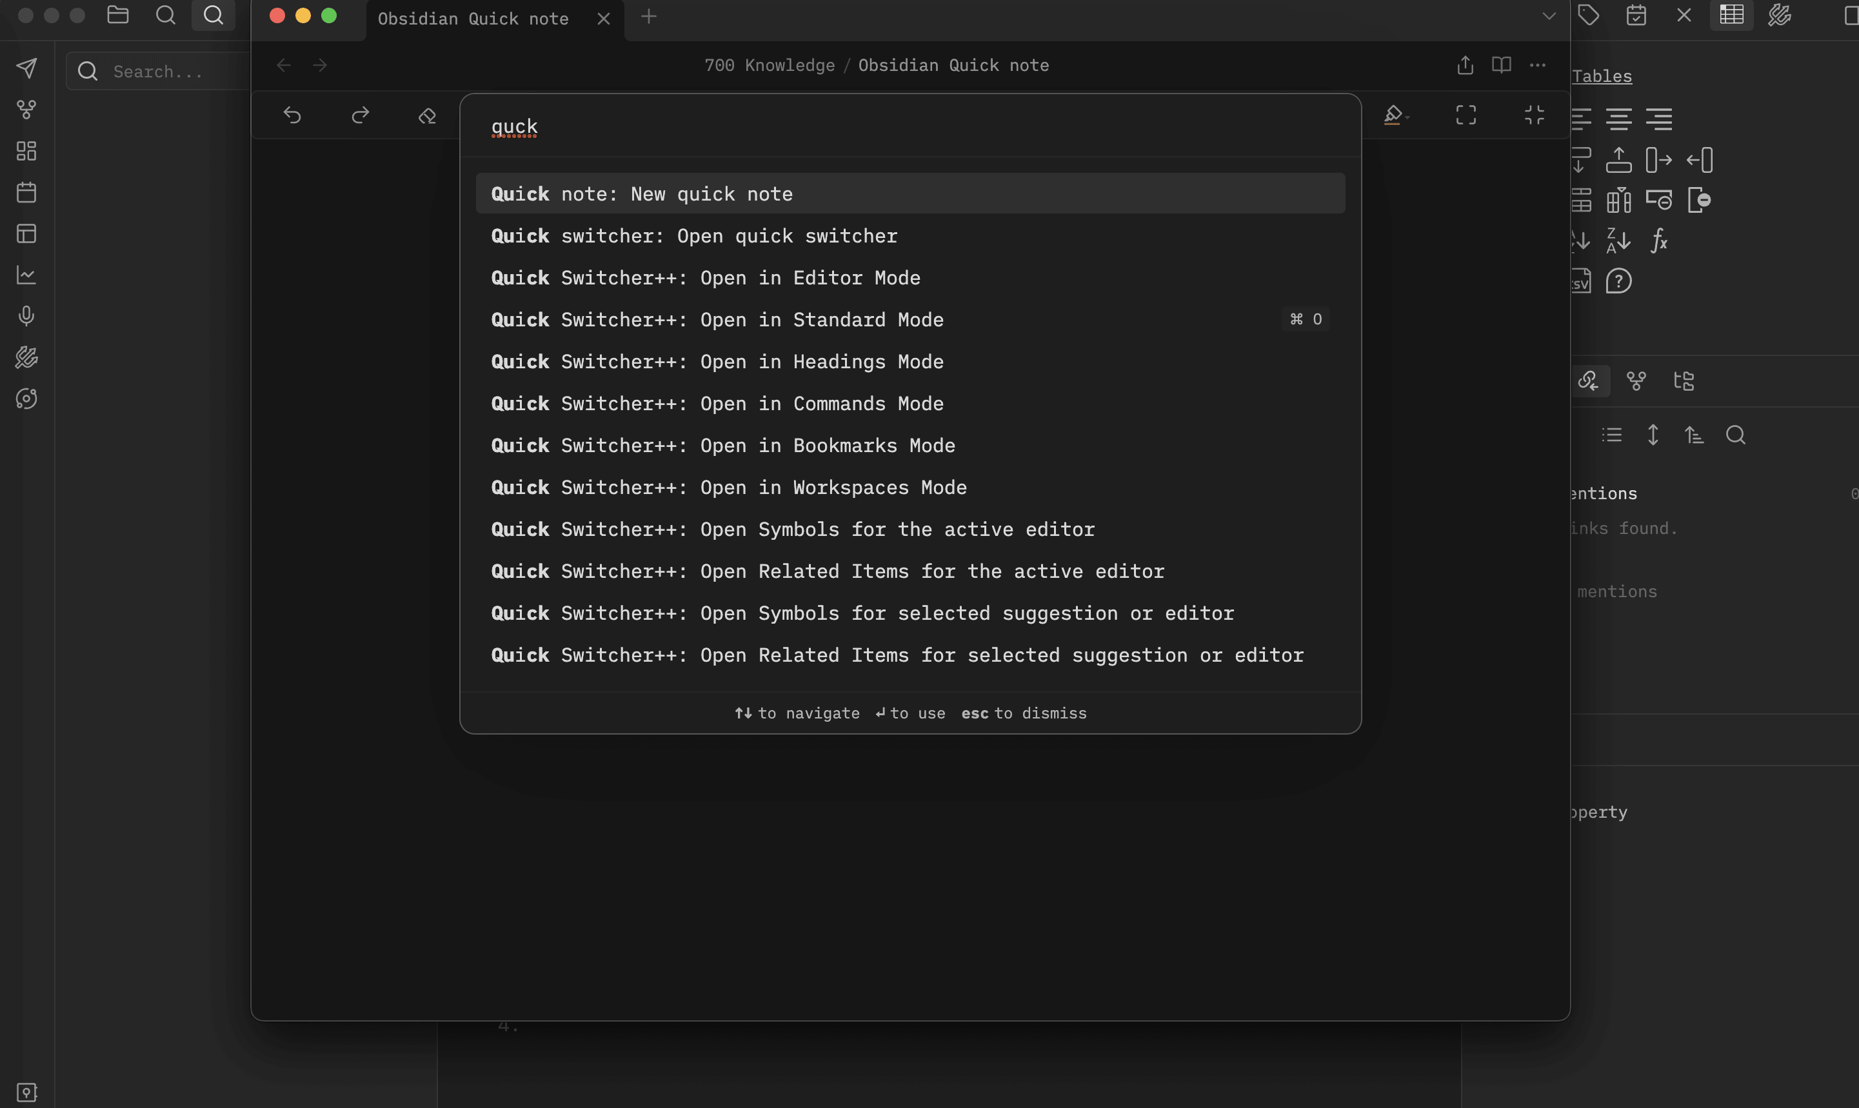Viewport: 1859px width, 1108px height.
Task: Choose 'Open in Commands Mode' command
Action: [x=910, y=403]
